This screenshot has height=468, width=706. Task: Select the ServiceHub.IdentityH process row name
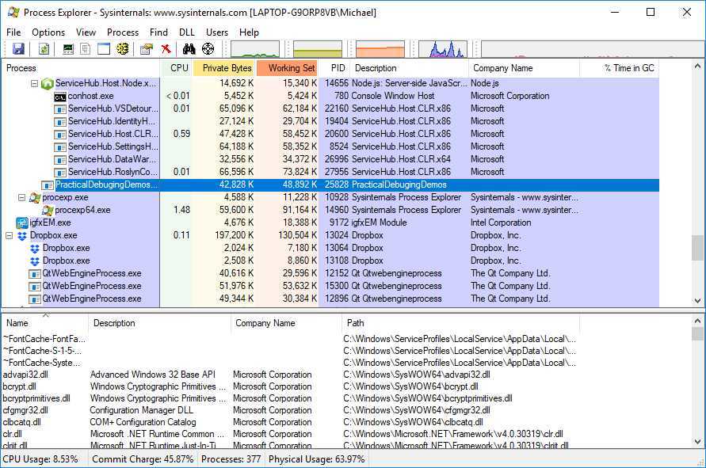click(x=112, y=121)
